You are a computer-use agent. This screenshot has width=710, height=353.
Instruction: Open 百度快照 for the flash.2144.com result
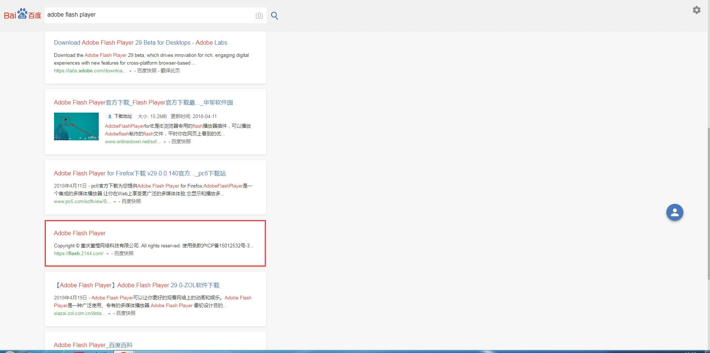point(124,253)
